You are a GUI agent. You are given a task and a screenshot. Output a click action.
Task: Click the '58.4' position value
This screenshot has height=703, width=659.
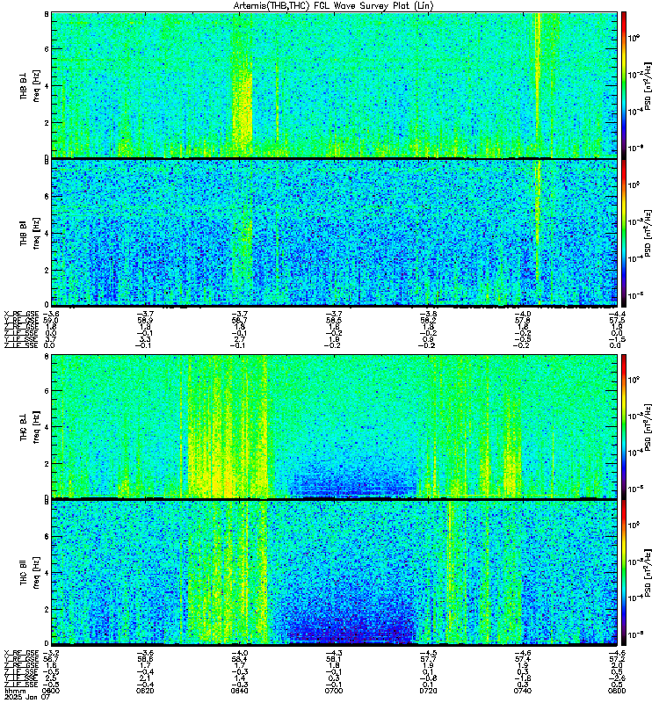[x=239, y=659]
